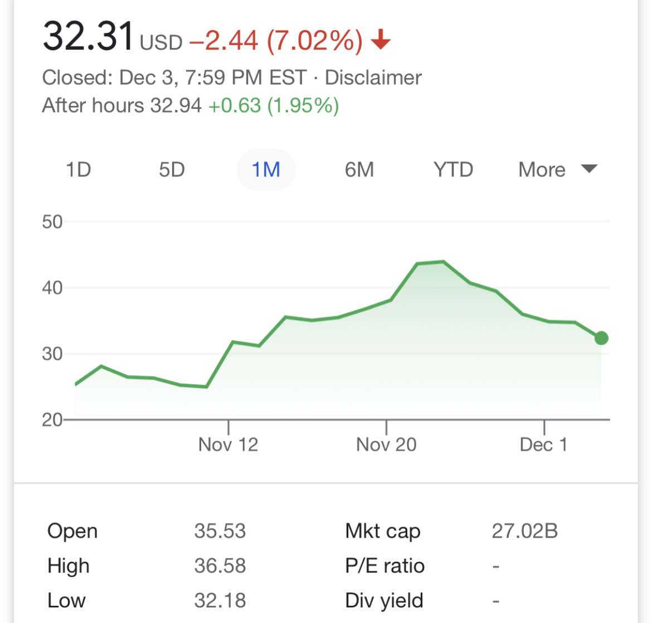
Task: Open the Disclaimer link
Action: [x=373, y=78]
